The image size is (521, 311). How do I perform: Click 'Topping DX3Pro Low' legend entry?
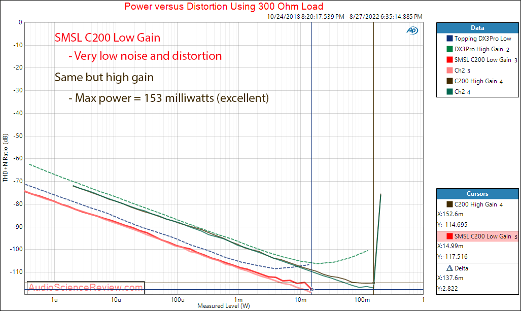(x=483, y=39)
